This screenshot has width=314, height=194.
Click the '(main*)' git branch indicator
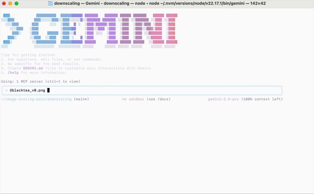(82, 99)
